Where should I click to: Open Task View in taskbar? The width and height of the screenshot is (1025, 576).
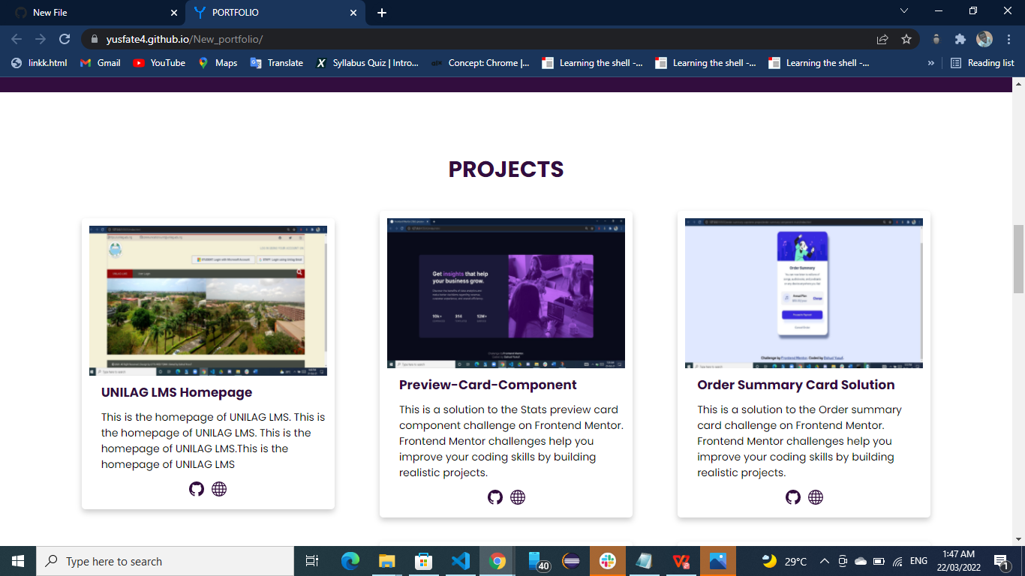pos(312,561)
